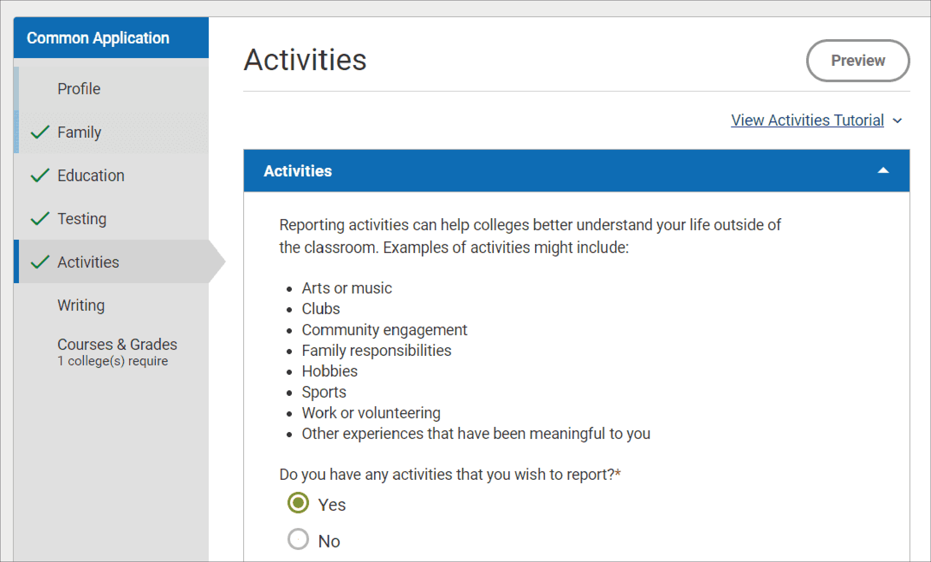Screen dimensions: 931x562
Task: Click the green checkmark beside Testing
Action: click(40, 219)
